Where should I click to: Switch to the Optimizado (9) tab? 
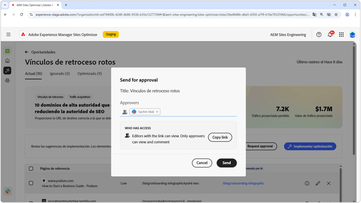90,74
